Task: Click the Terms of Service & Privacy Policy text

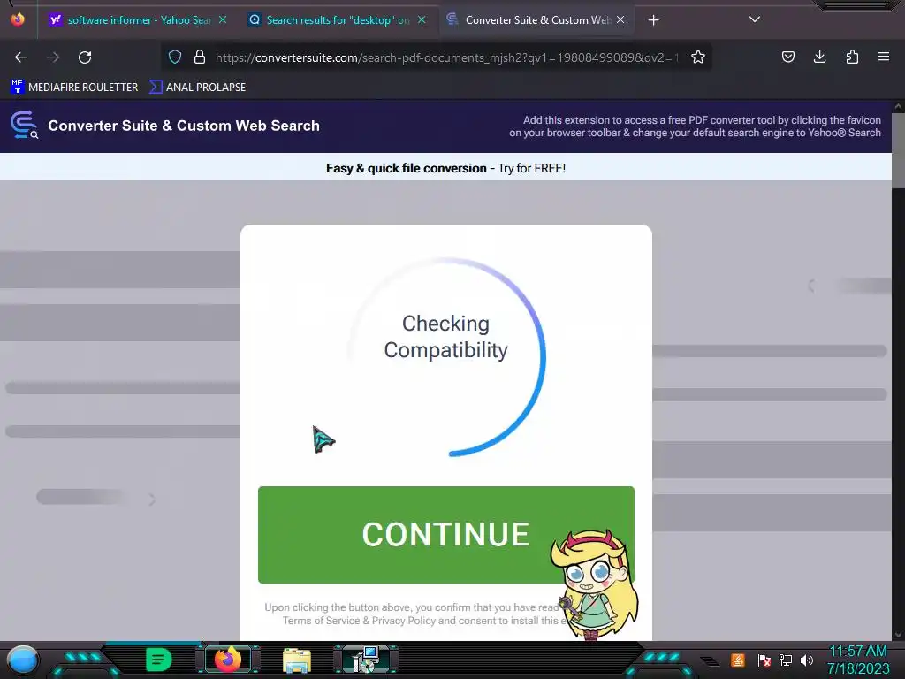Action: click(359, 621)
